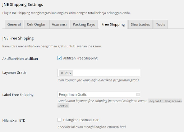Click the Hilangkan ETD field label
The width and height of the screenshot is (184, 132).
(x=14, y=121)
